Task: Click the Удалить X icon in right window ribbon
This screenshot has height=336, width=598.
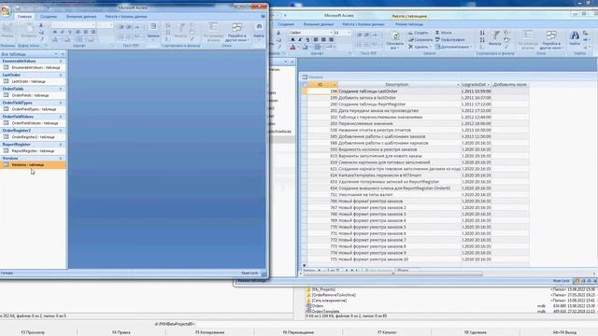Action: [410, 47]
